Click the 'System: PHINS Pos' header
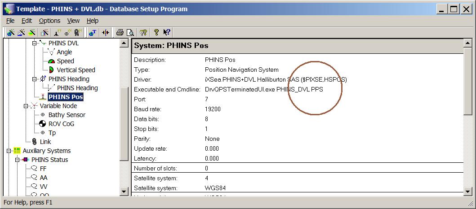 point(171,46)
